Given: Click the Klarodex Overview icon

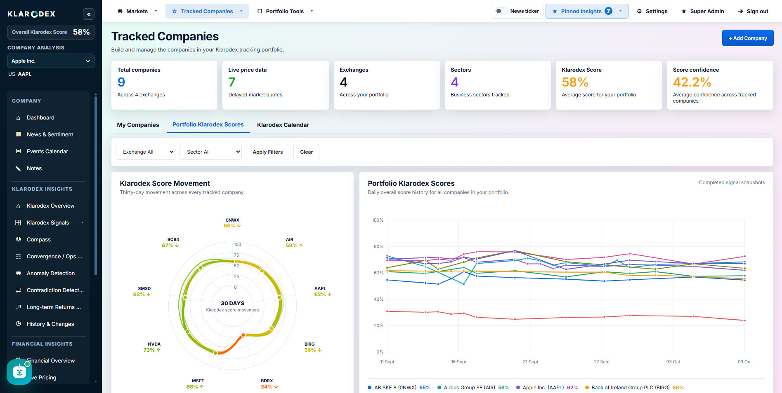Looking at the screenshot, I should [18, 206].
